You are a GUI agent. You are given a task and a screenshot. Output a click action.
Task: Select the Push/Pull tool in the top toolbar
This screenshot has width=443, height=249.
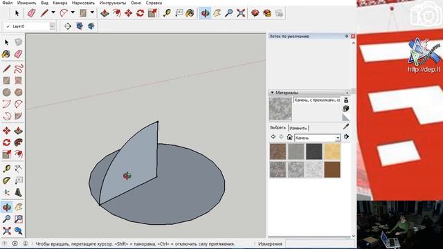click(105, 13)
